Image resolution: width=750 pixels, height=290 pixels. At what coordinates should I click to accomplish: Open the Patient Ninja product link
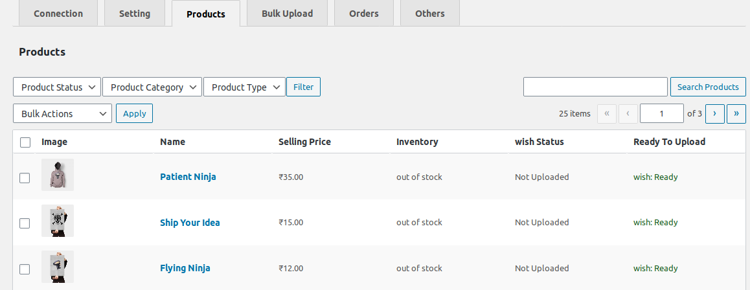point(188,177)
